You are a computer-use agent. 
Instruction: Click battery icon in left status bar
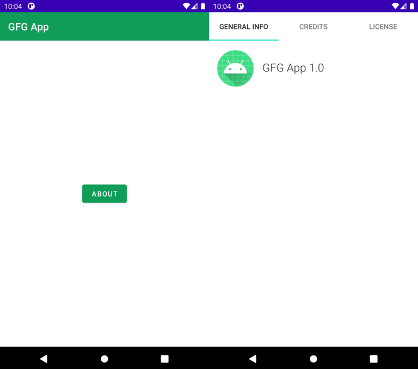203,6
